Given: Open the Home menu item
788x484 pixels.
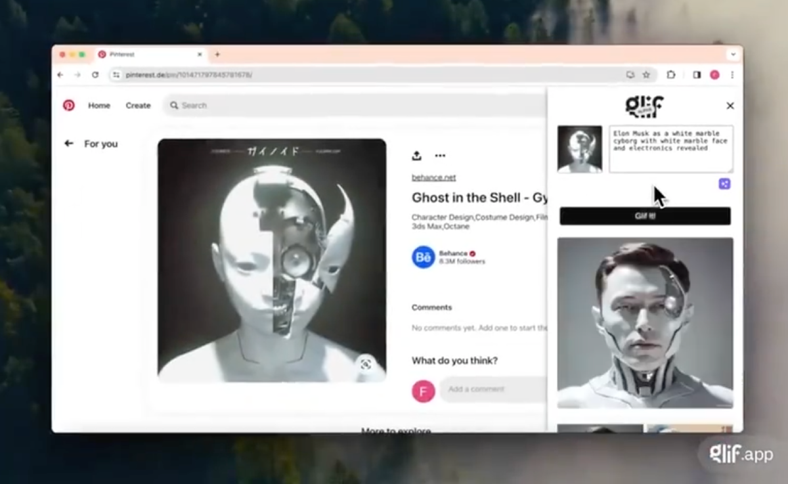Looking at the screenshot, I should coord(99,105).
